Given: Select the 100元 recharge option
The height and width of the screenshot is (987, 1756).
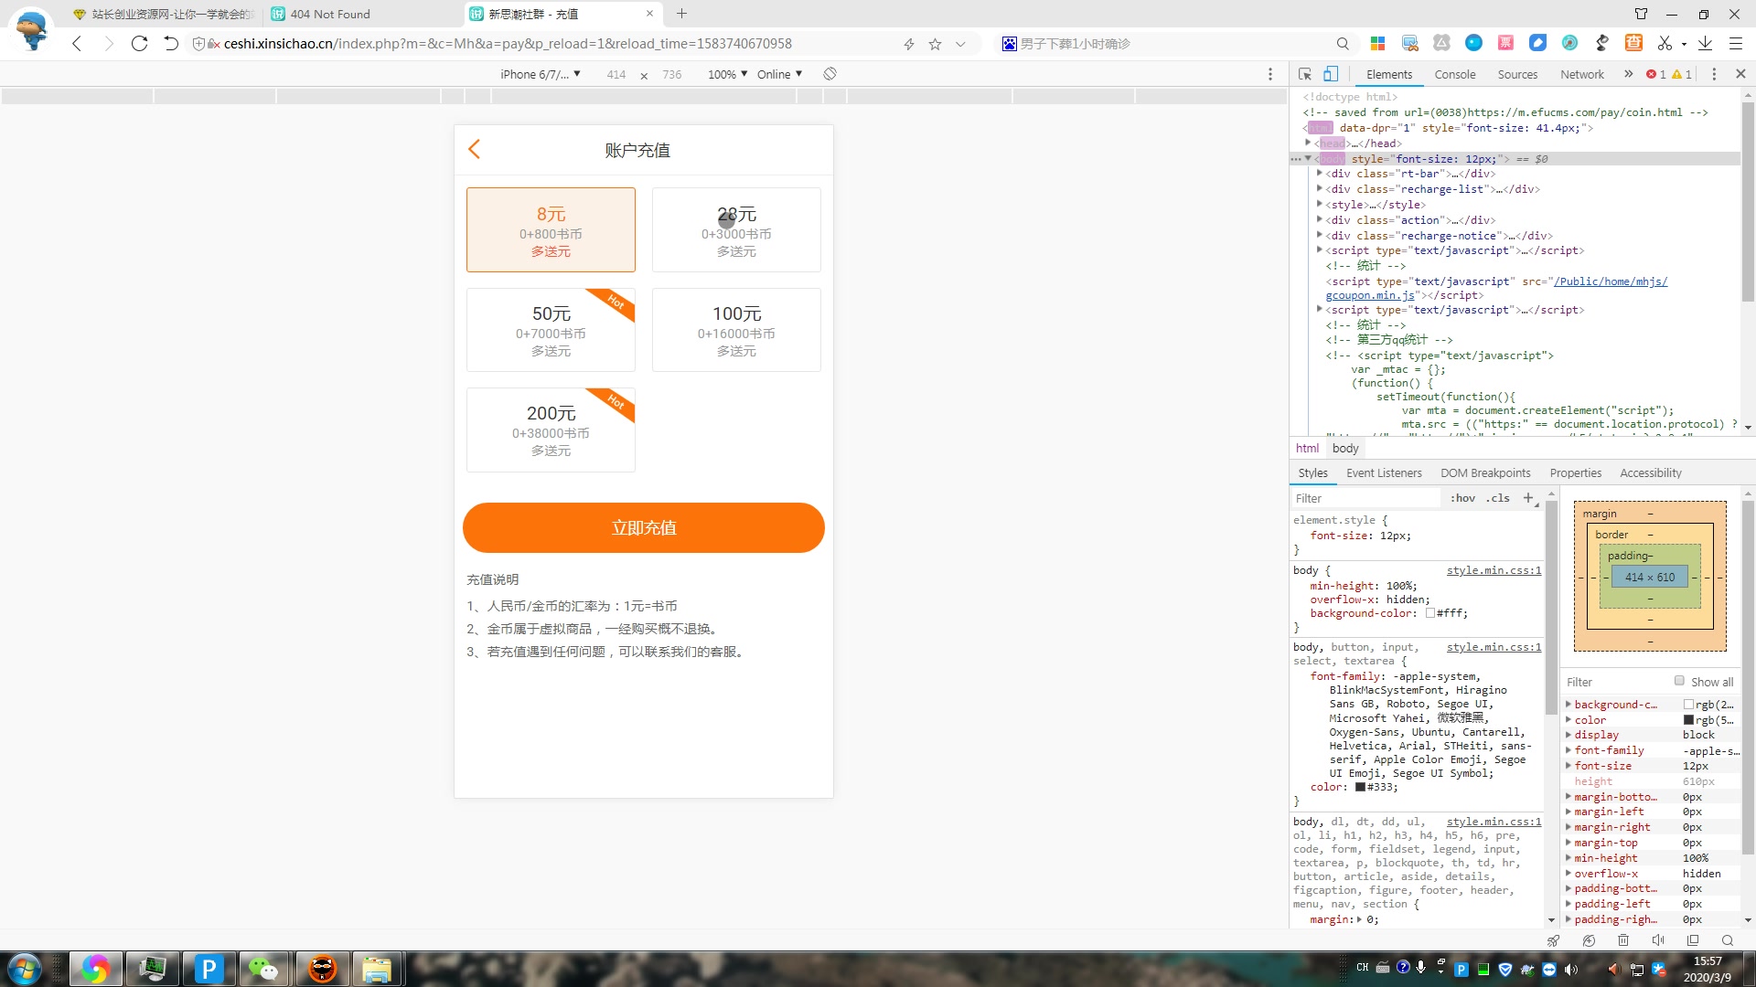Looking at the screenshot, I should [736, 330].
